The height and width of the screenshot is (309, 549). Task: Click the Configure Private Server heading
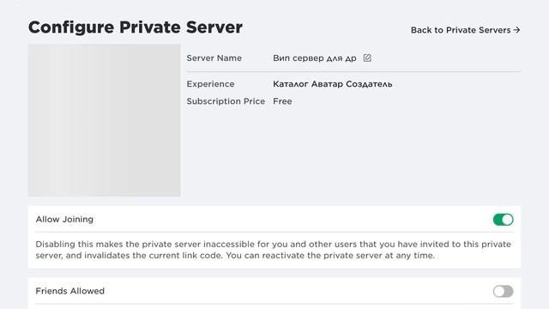[136, 27]
